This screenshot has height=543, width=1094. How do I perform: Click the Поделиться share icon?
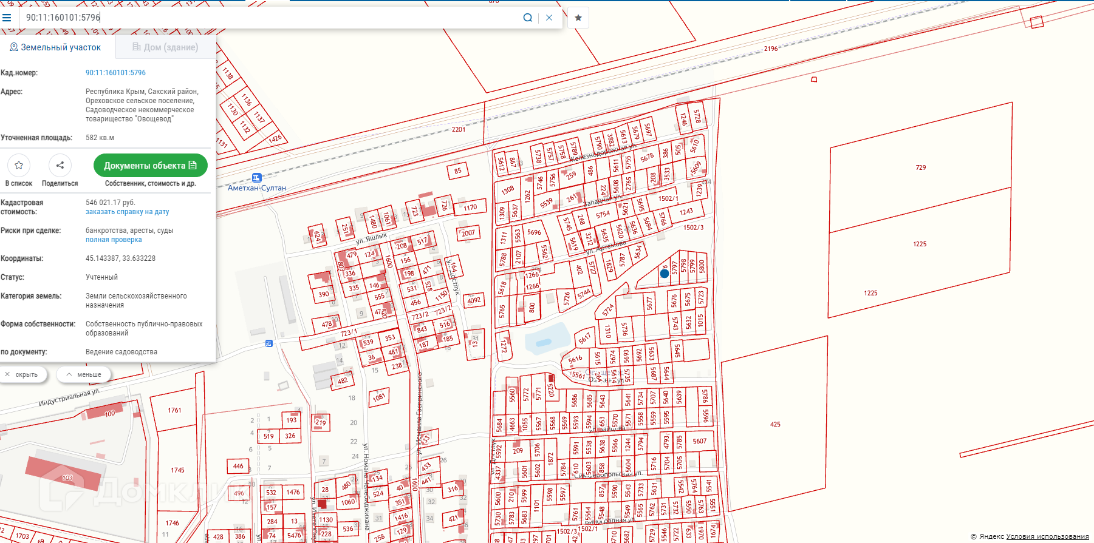pos(60,165)
